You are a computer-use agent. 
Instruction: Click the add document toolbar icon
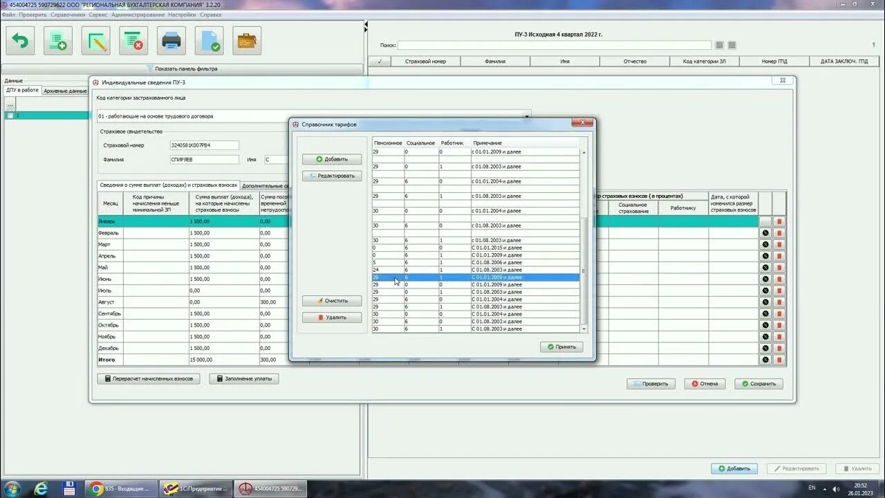click(x=58, y=41)
